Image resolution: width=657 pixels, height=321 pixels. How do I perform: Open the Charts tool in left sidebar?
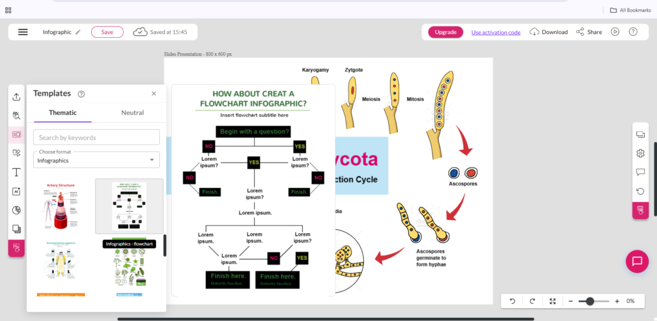(16, 210)
